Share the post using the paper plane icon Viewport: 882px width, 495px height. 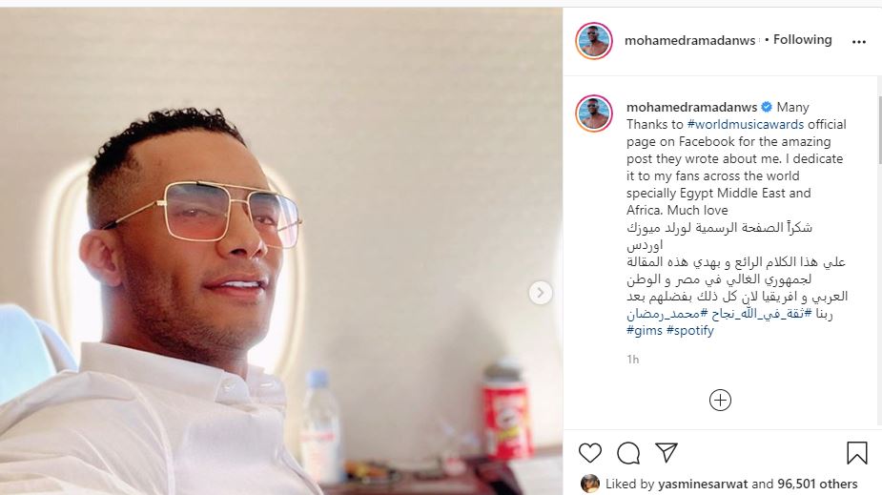(666, 452)
